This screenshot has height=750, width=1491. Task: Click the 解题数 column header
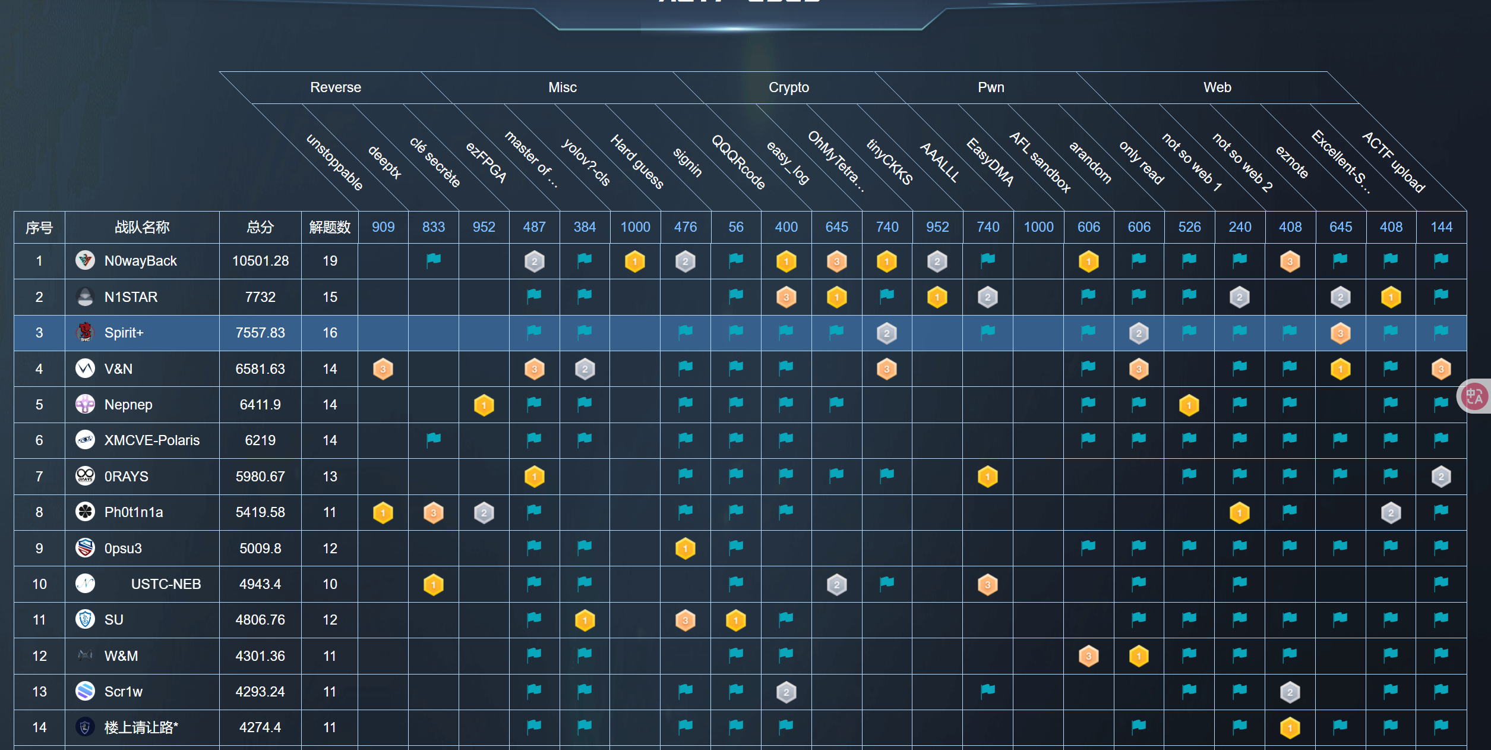(x=330, y=227)
